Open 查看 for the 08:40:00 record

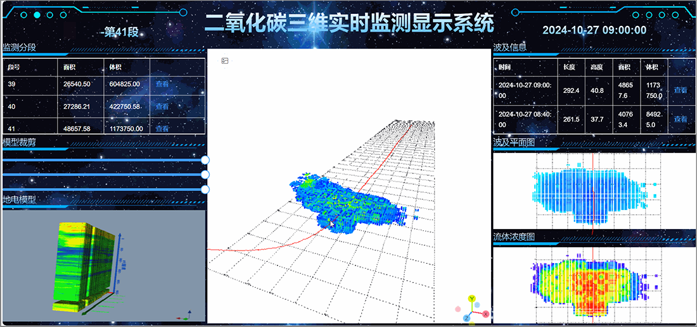681,119
